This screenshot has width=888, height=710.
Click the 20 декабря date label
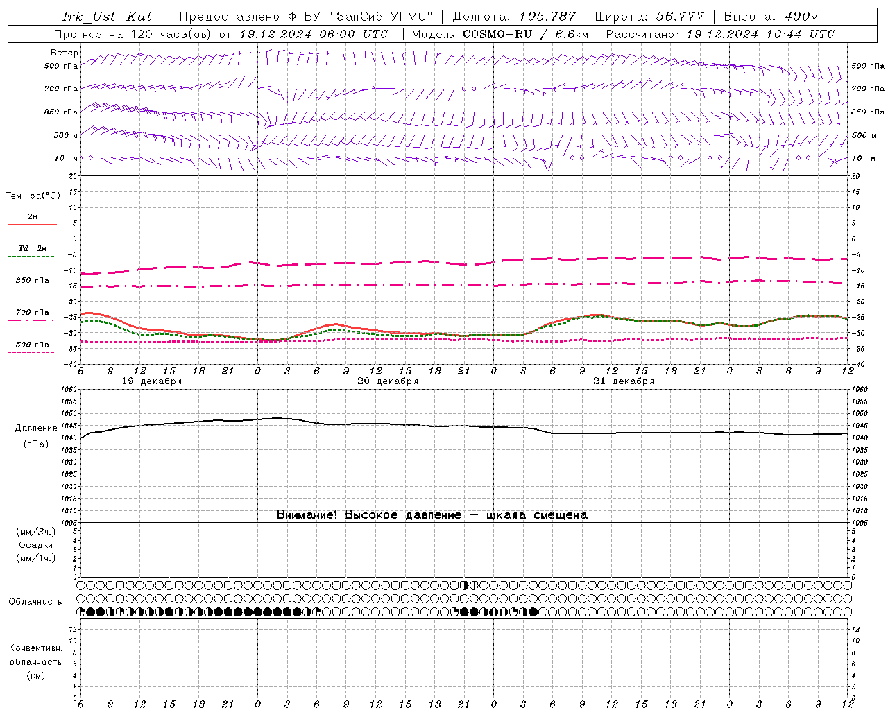point(388,381)
